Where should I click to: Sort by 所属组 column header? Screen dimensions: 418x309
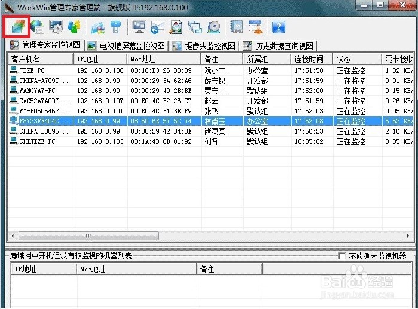tap(267, 59)
